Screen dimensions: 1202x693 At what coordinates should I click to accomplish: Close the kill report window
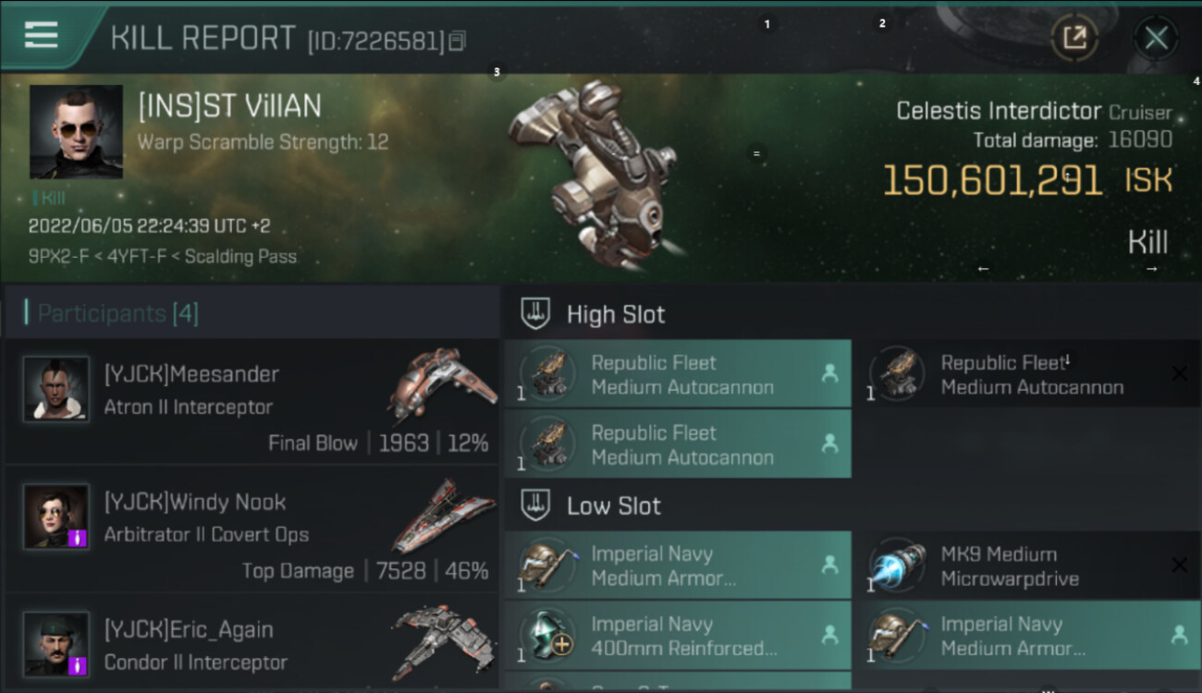click(x=1156, y=38)
